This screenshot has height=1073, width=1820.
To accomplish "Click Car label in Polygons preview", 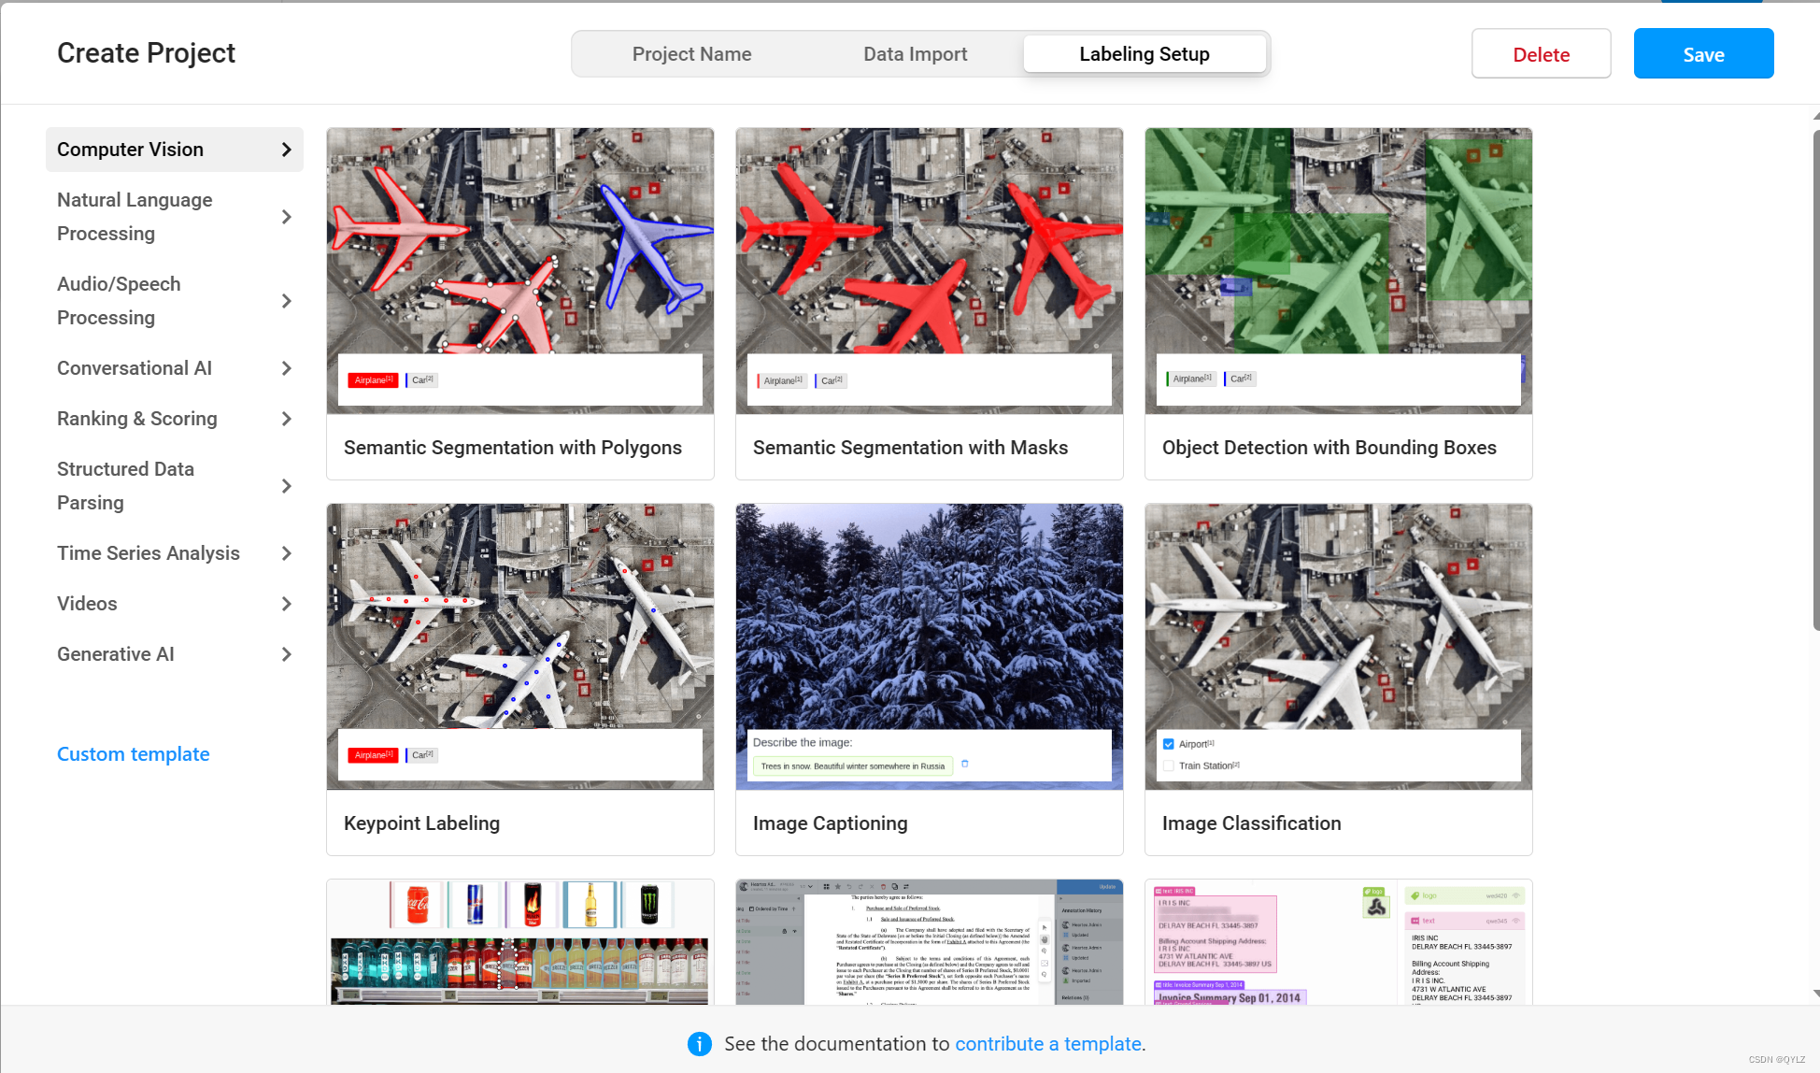I will pos(422,380).
